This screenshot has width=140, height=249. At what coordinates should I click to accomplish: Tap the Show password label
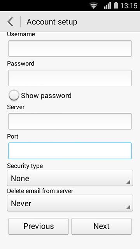tap(46, 96)
